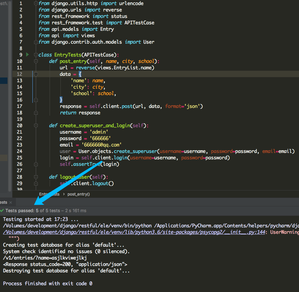Image resolution: width=299 pixels, height=292 pixels.
Task: Click '/v1/entries/?name=asjlkviwejlkj' console output line
Action: [x=45, y=258]
